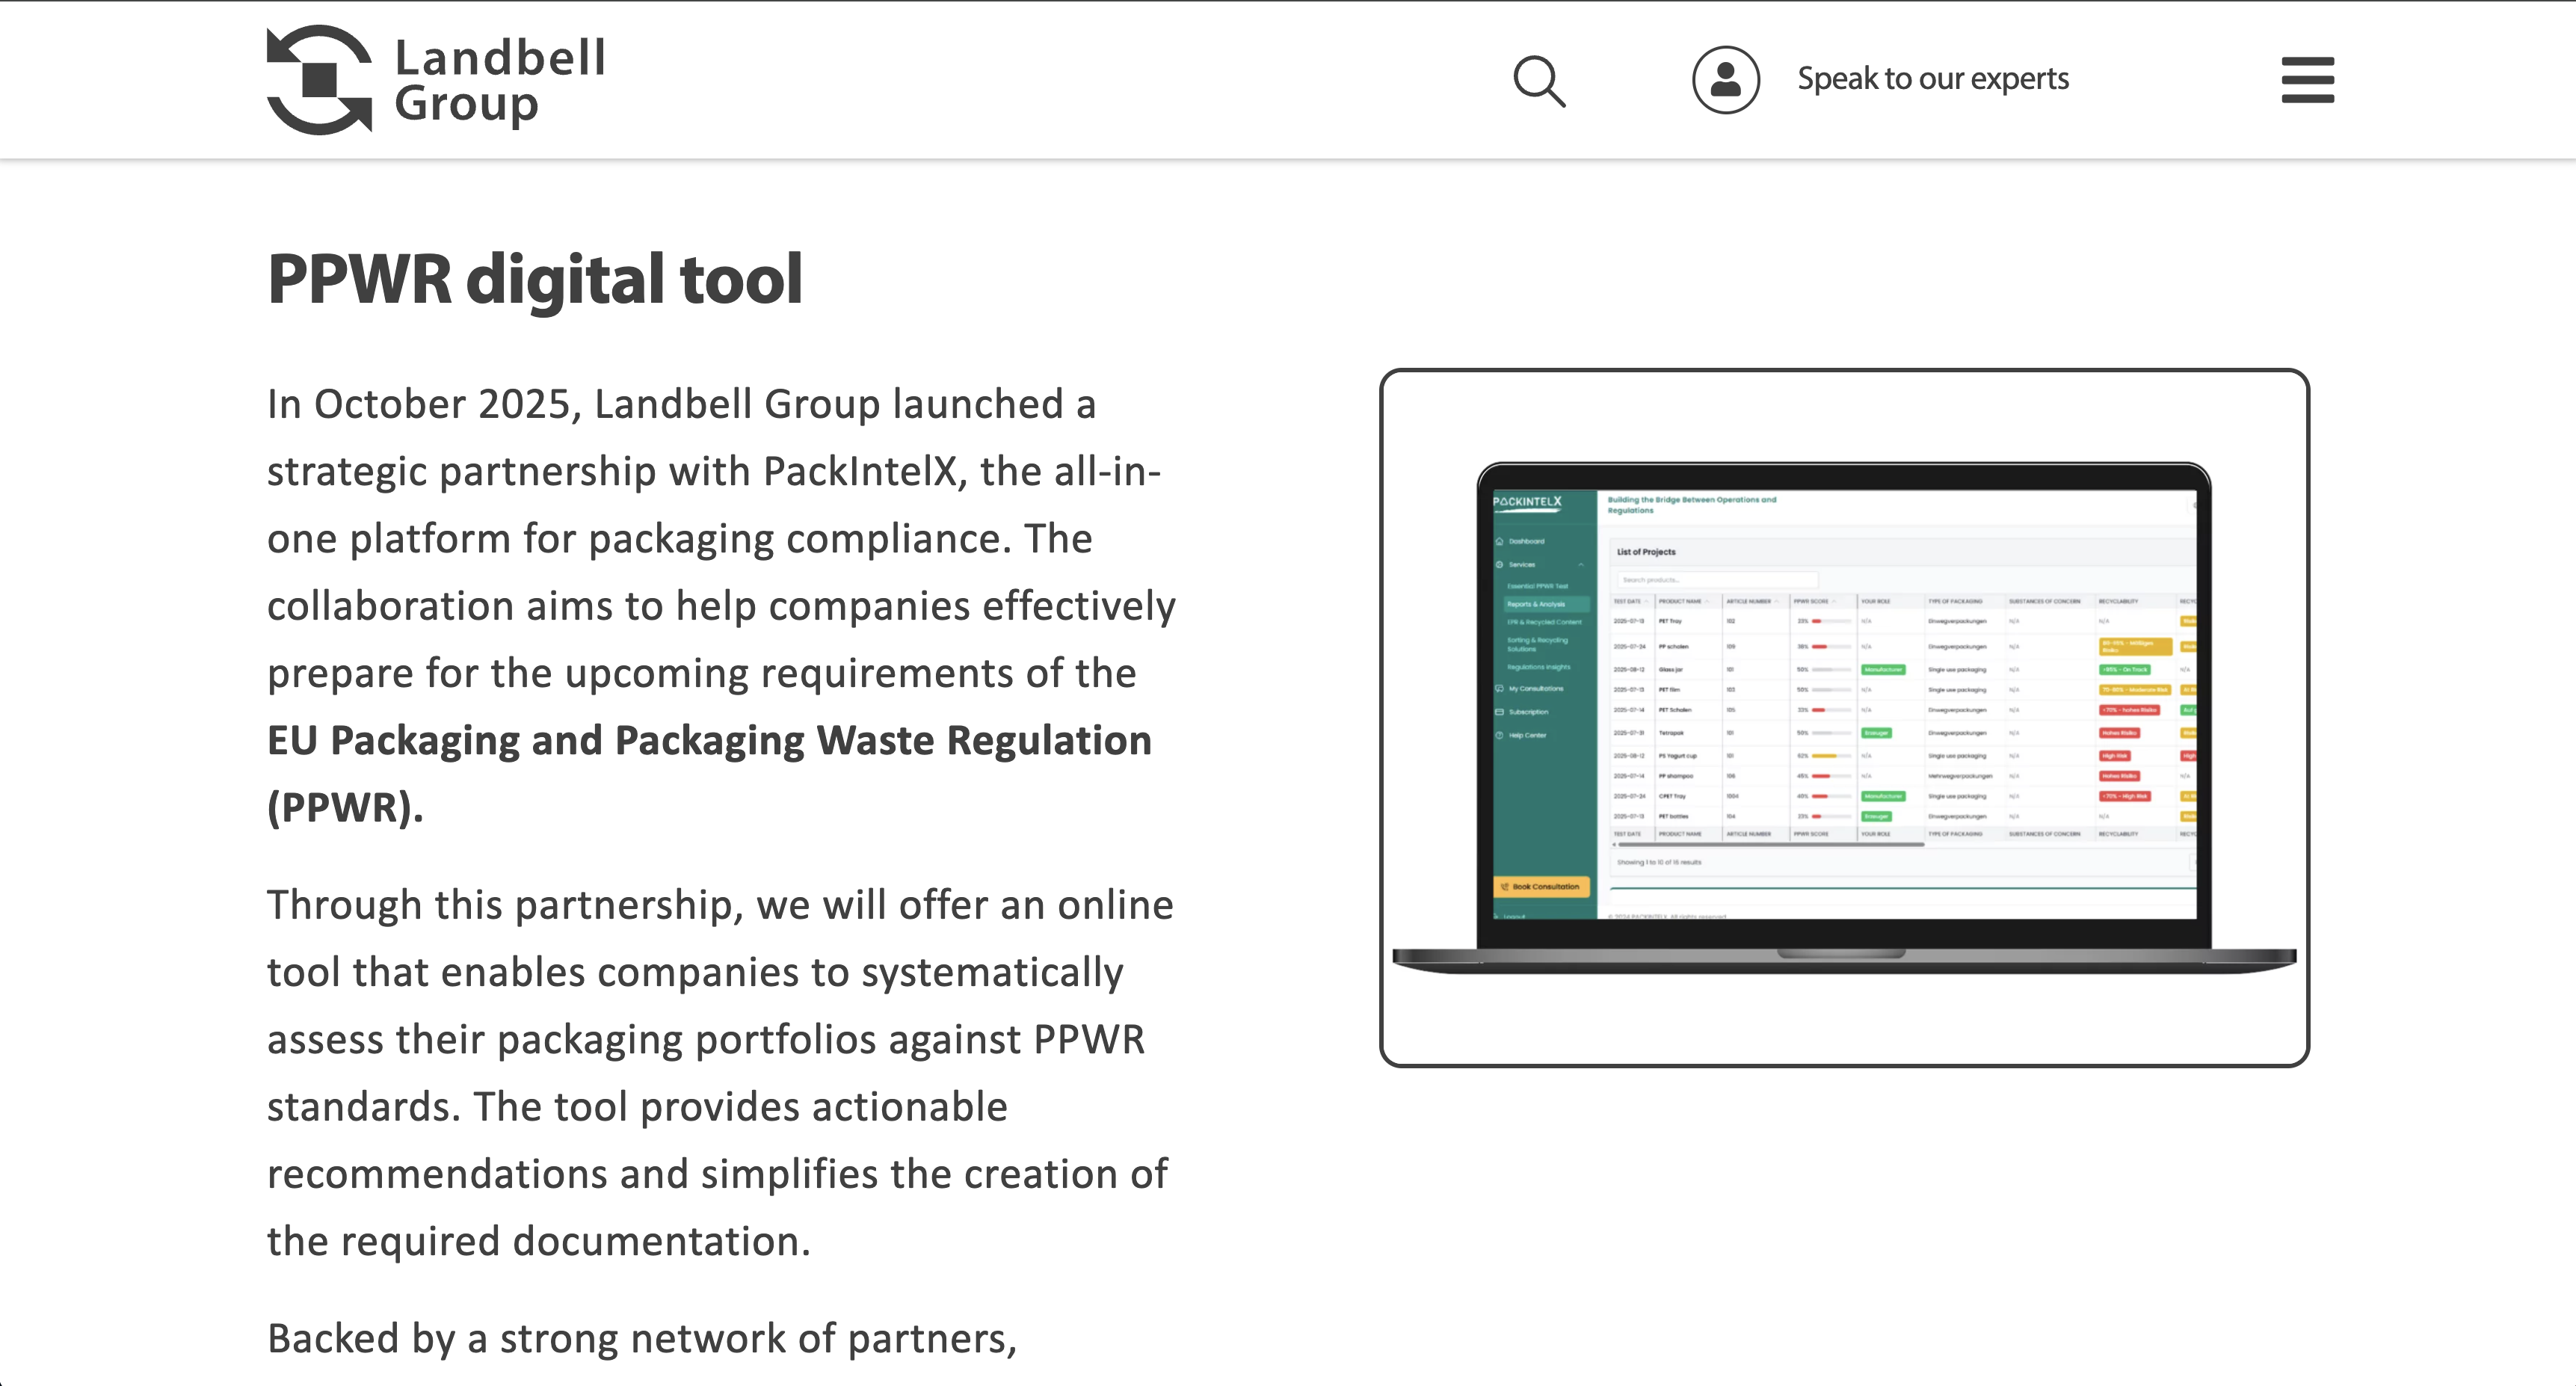Click Test Date column sort arrow

pyautogui.click(x=1647, y=602)
